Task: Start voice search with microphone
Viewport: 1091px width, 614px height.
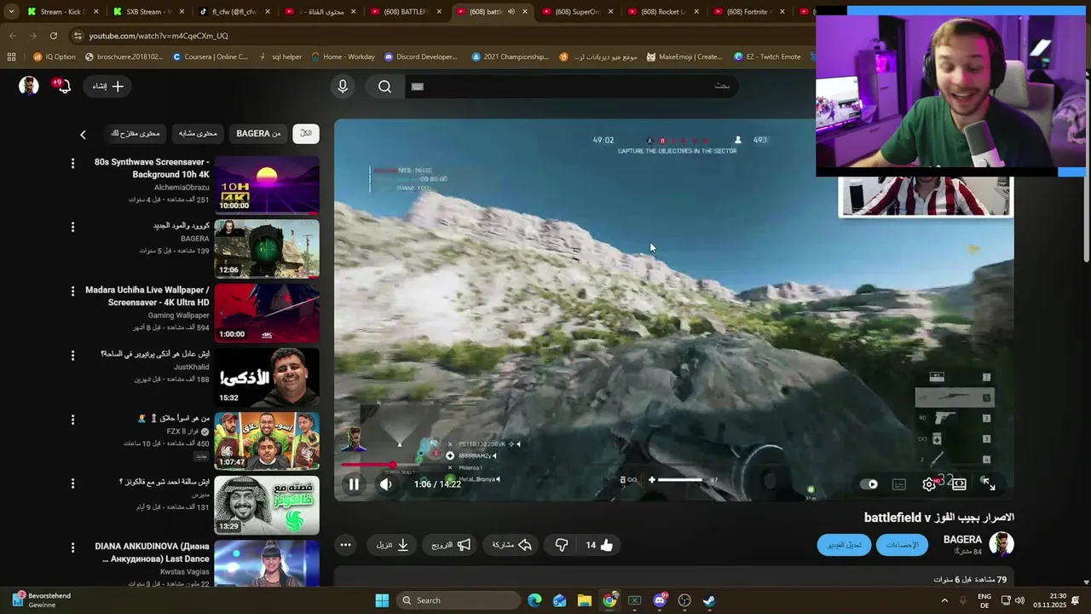Action: point(343,86)
